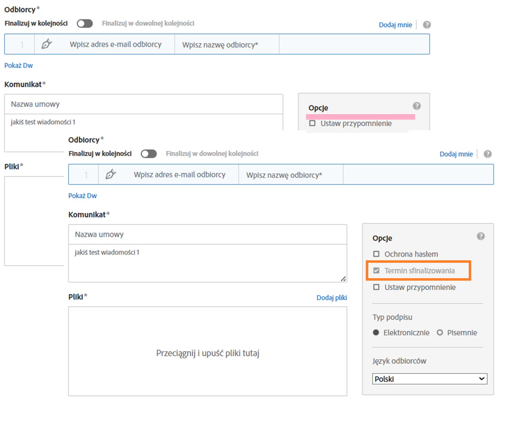Focus recipient name field in the upper form
The width and height of the screenshot is (527, 425).
coord(227,44)
